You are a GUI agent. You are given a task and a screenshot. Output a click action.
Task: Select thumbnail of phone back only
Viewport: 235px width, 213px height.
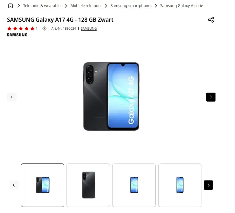click(x=88, y=185)
